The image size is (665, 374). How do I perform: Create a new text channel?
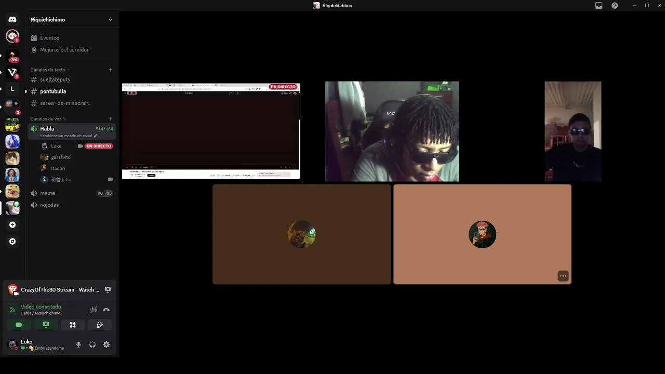pyautogui.click(x=110, y=70)
